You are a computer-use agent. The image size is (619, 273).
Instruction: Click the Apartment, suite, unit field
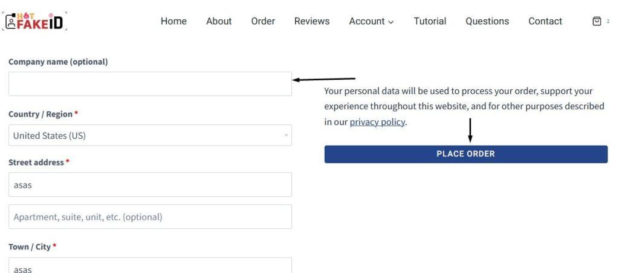(150, 217)
